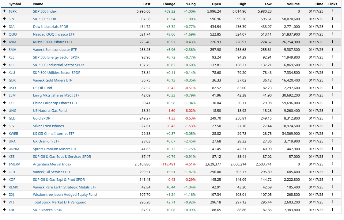The height and width of the screenshot is (220, 344).
Task: Expand the USO row using plus sign
Action: (4, 88)
